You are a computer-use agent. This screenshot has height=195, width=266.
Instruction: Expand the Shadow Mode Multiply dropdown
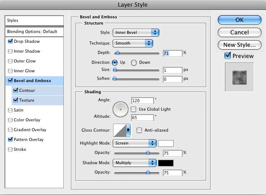click(x=134, y=163)
